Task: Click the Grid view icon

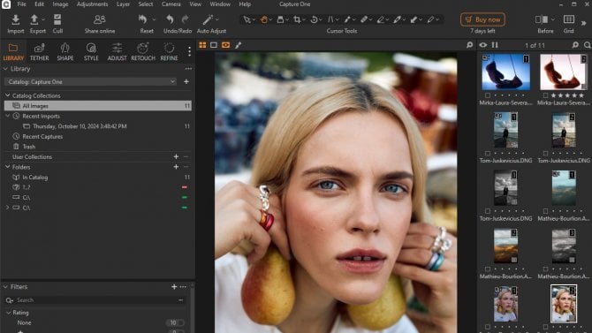Action: pos(569,19)
